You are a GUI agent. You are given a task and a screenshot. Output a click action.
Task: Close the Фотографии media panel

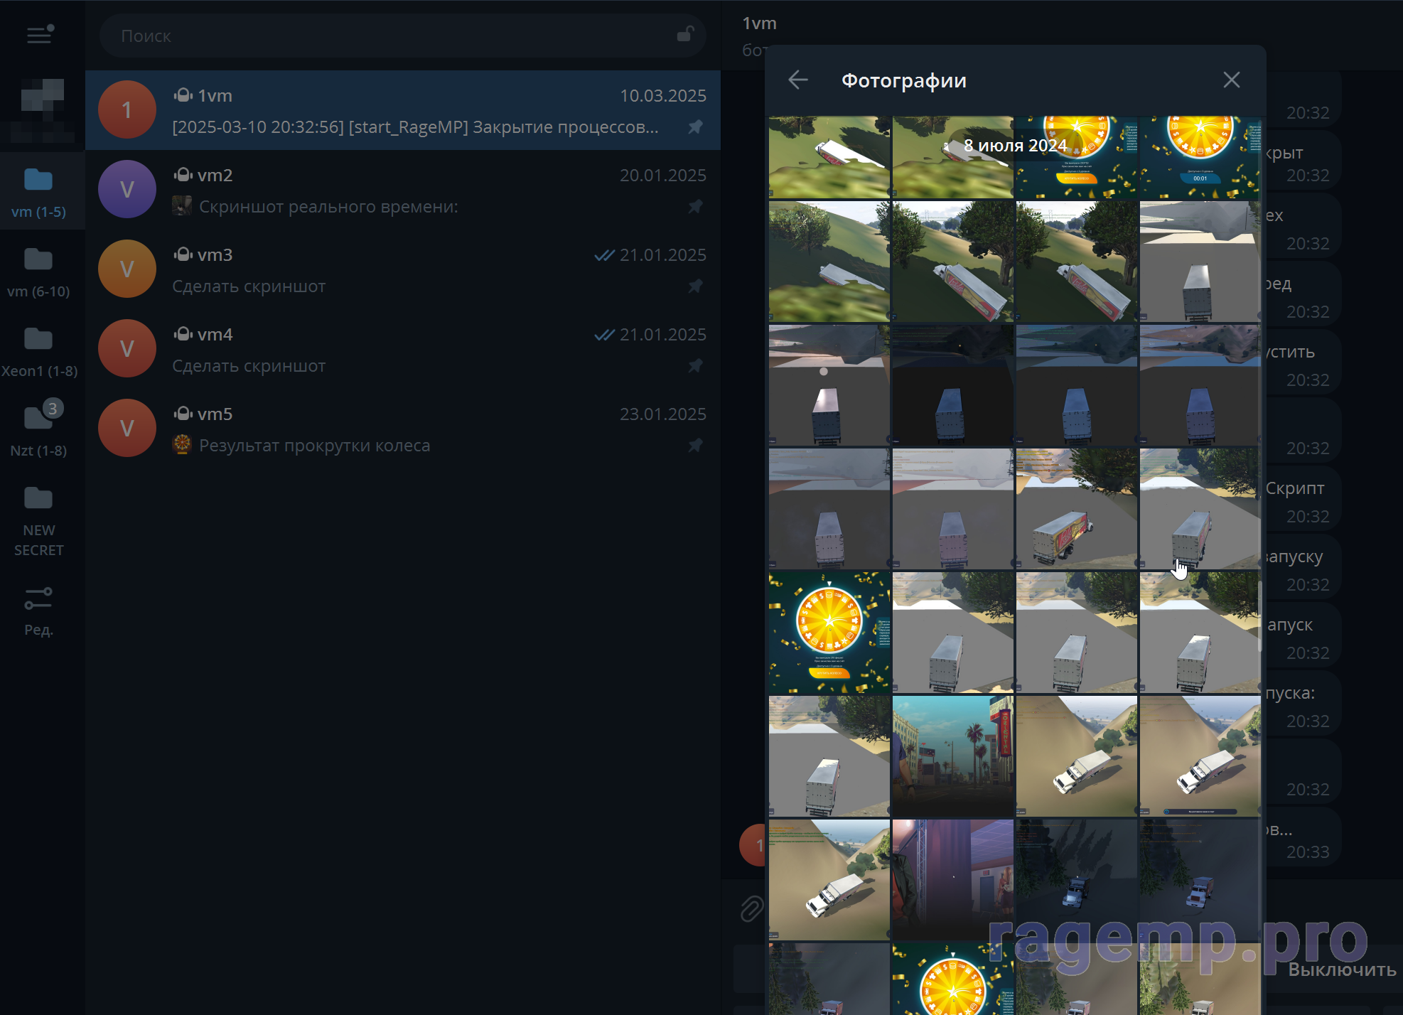click(1231, 80)
